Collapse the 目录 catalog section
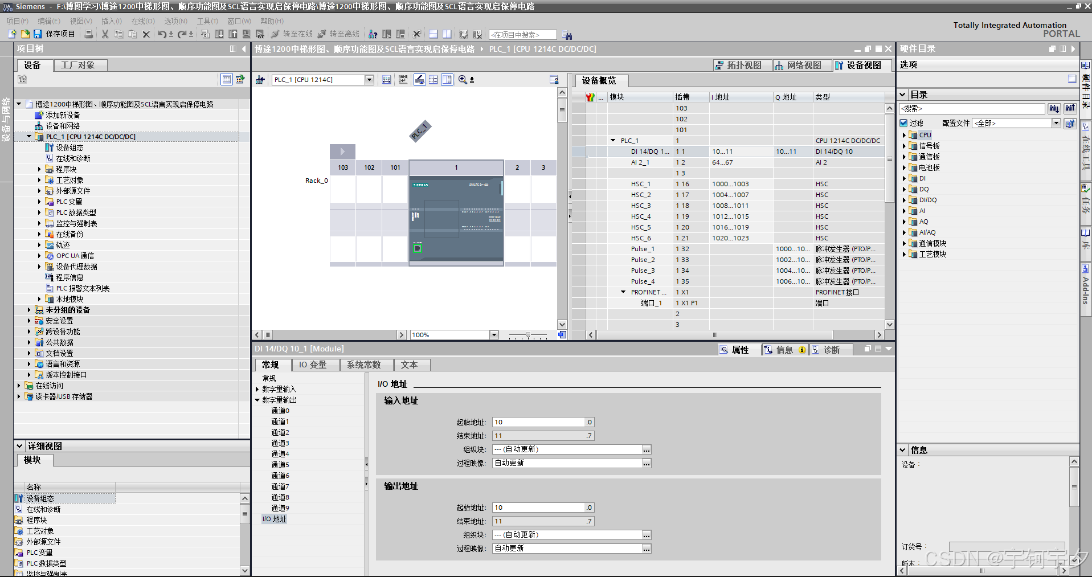 pos(903,95)
